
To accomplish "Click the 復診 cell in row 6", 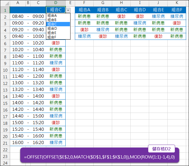I will 56,43.
